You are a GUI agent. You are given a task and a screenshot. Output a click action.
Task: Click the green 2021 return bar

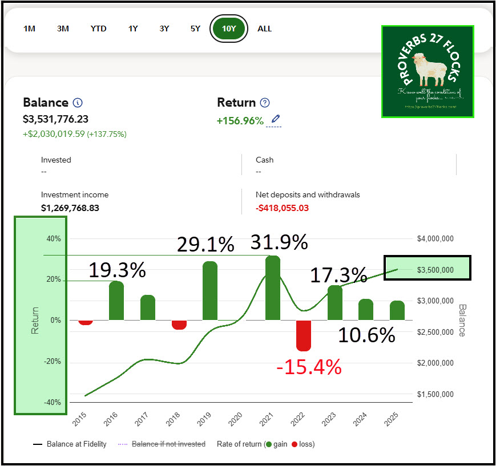(x=273, y=288)
